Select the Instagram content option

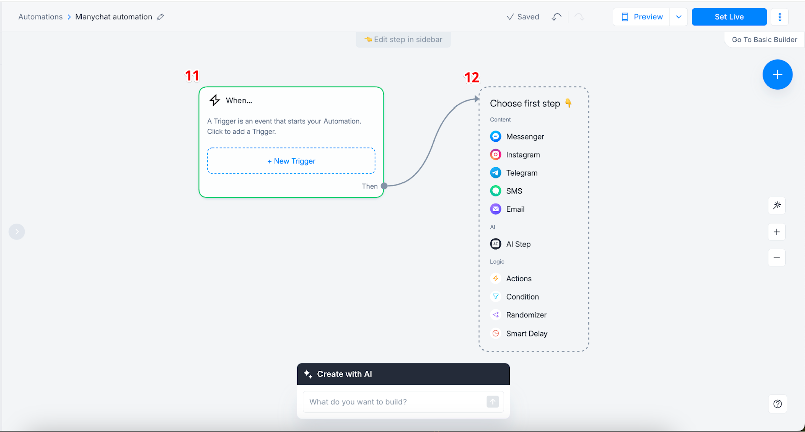(523, 155)
